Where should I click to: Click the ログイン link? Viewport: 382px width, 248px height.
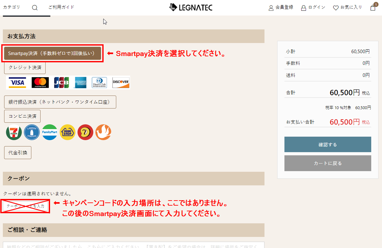coord(313,7)
